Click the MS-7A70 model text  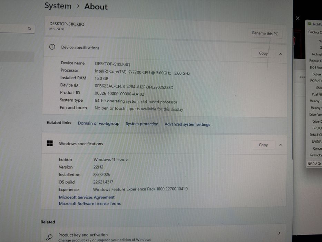coord(57,29)
